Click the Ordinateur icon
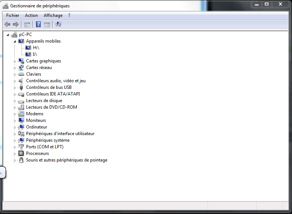The width and height of the screenshot is (292, 214). (x=21, y=127)
